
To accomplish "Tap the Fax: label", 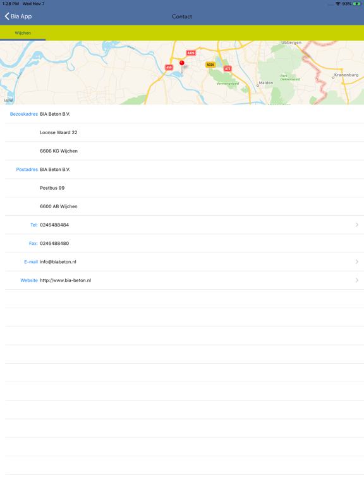I will (x=33, y=243).
